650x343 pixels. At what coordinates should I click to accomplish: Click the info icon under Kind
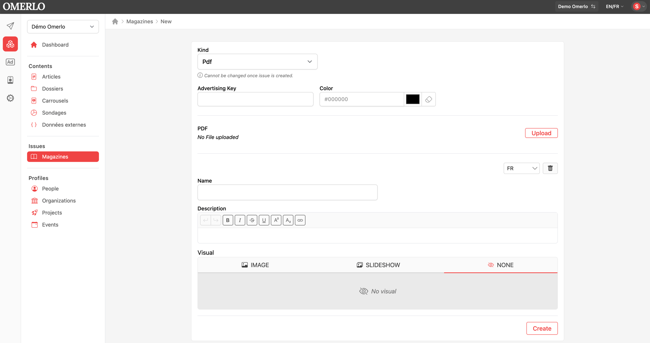click(200, 75)
